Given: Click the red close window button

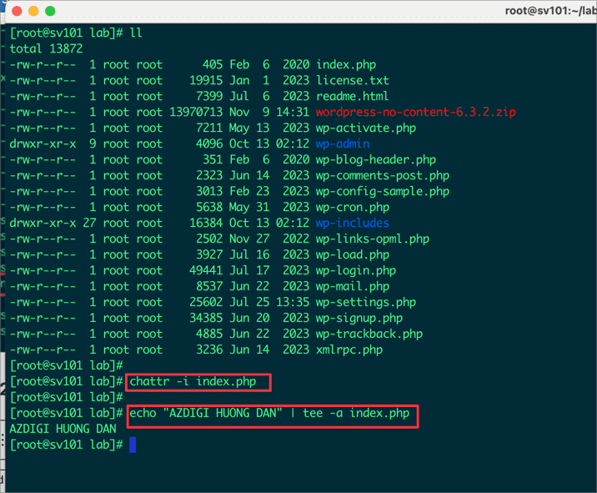Looking at the screenshot, I should point(16,12).
